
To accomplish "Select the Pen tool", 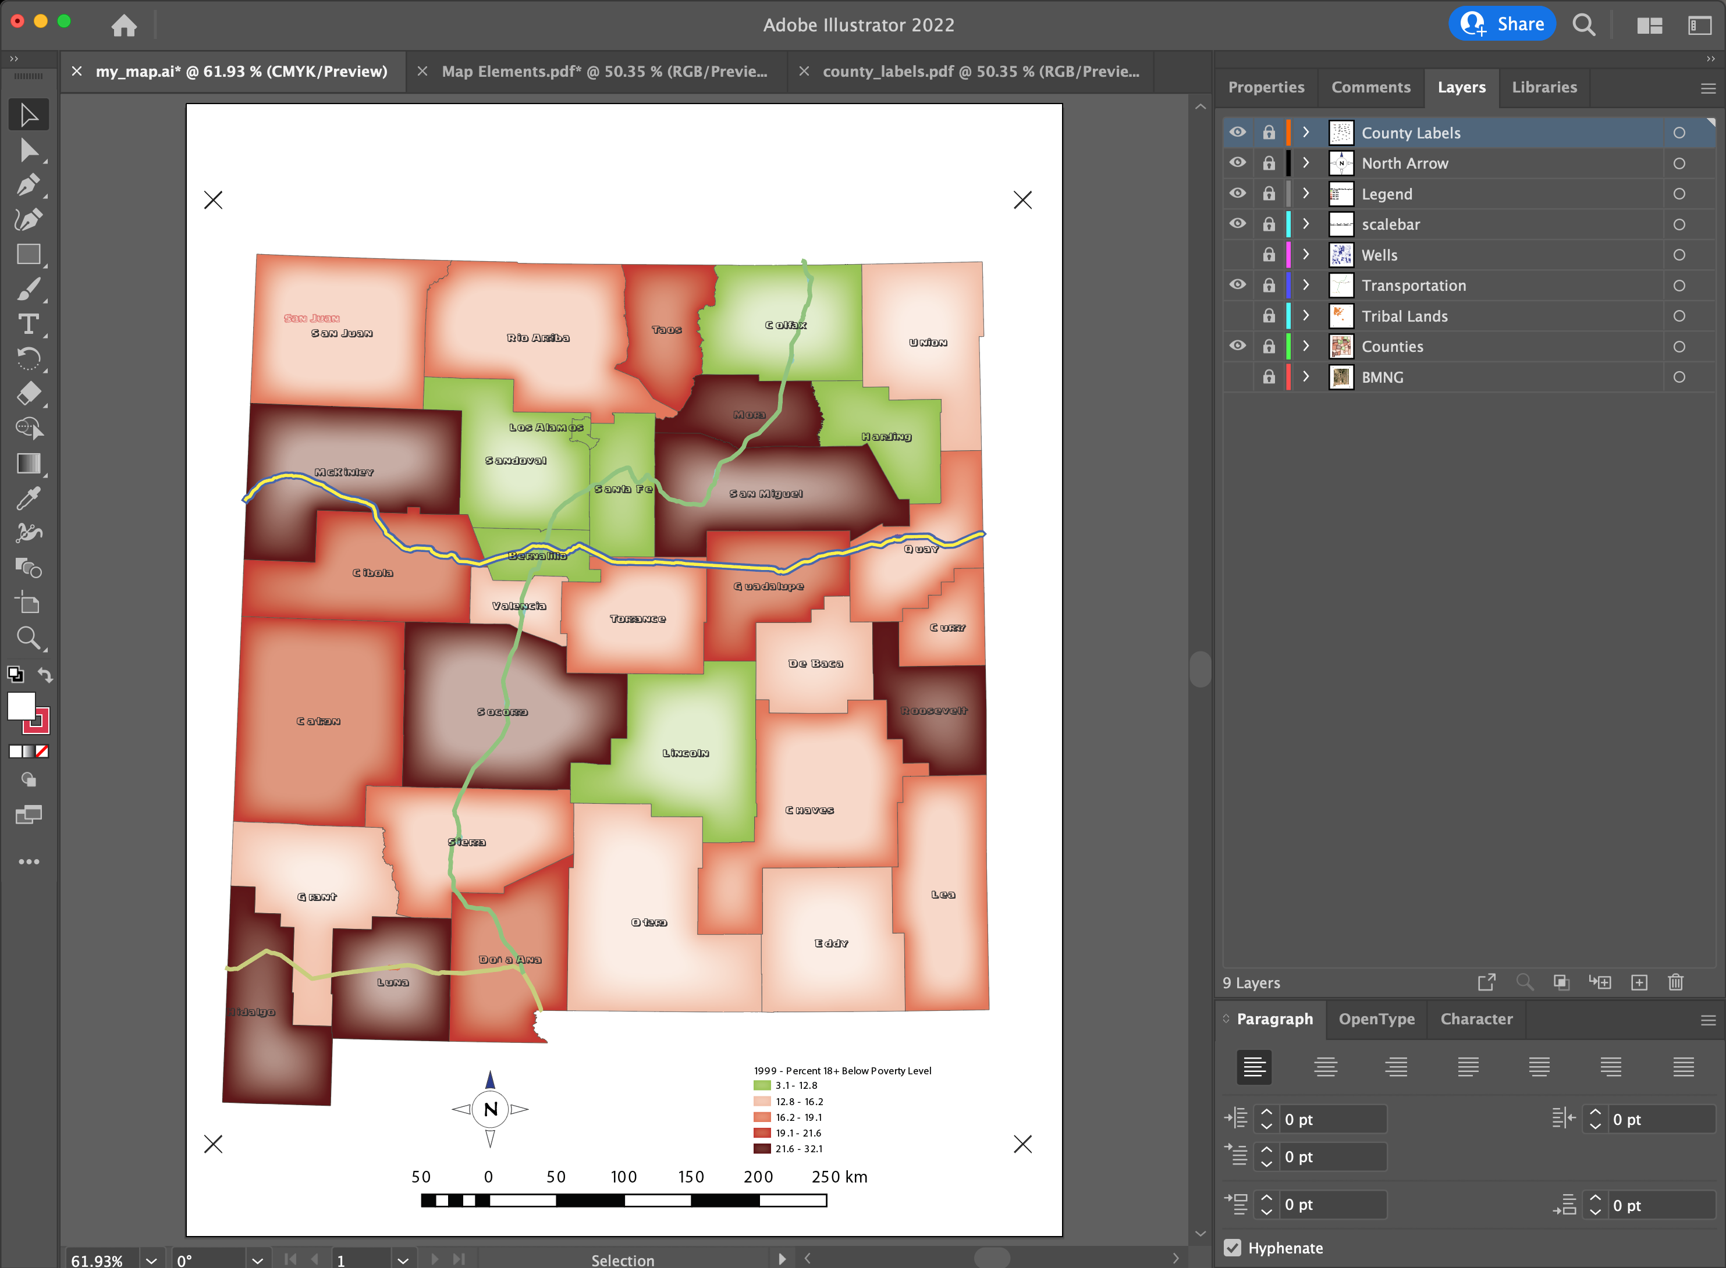I will tap(29, 185).
